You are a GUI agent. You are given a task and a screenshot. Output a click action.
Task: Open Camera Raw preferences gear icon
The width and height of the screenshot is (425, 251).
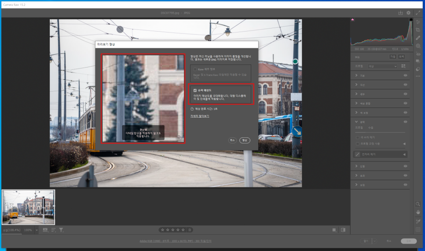408,13
